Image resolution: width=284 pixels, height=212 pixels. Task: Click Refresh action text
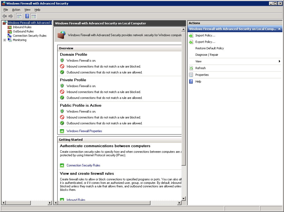click(200, 68)
